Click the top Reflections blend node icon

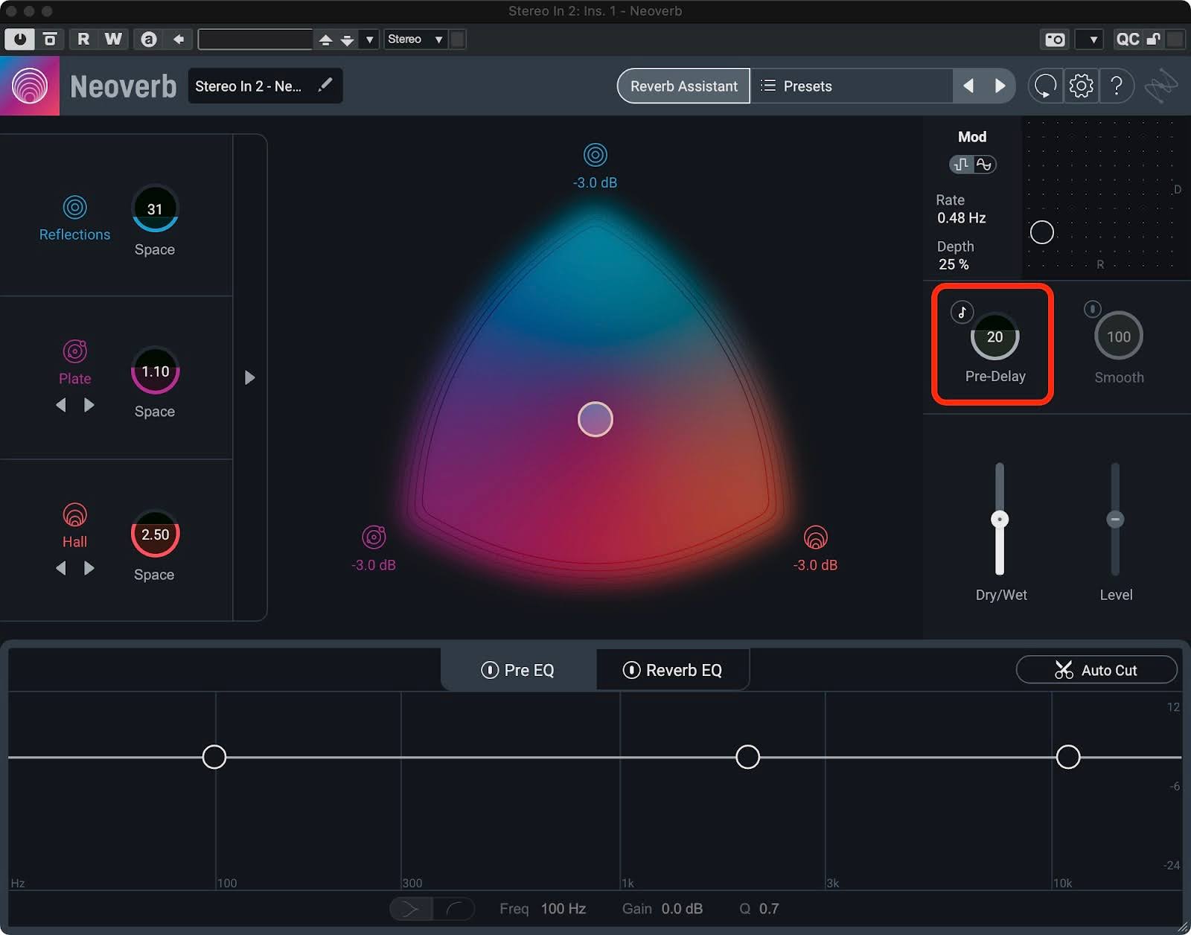click(595, 155)
